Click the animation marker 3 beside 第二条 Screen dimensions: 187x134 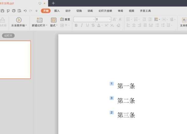[112, 98]
